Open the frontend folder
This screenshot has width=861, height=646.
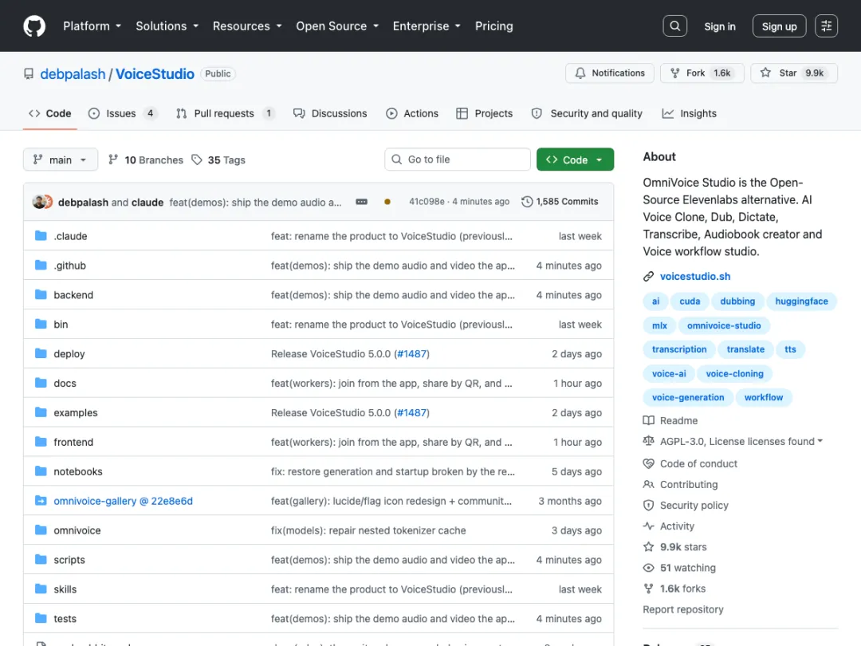tap(73, 442)
